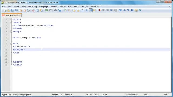Click the blue up-arrow toolbar icon
Screen dimensions: 173x97
tap(124, 10)
